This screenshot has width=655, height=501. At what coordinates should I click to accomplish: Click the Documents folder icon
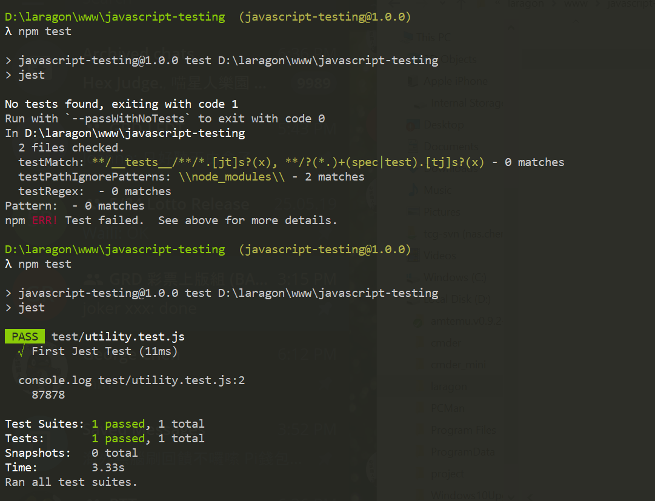point(414,147)
